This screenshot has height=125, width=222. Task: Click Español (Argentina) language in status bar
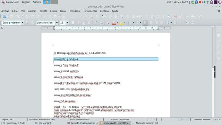(120, 119)
